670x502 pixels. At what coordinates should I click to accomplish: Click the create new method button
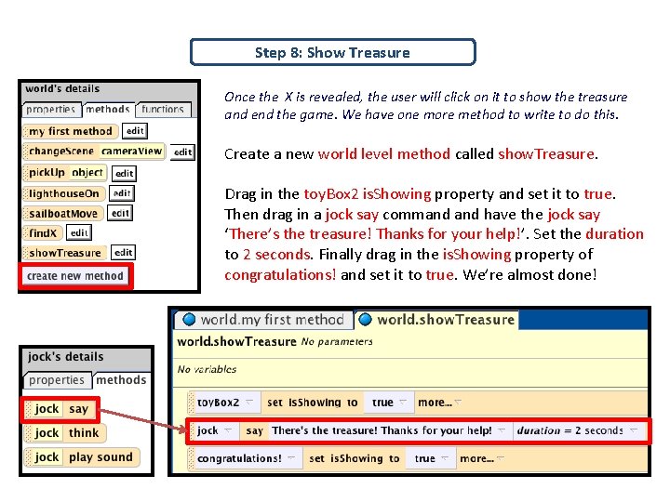point(75,276)
